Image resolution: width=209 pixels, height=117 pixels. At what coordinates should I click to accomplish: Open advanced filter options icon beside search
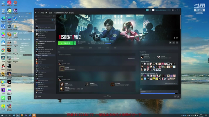click(54, 23)
